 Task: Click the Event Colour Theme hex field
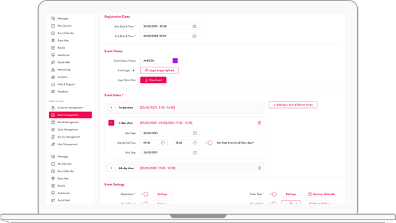(156, 60)
